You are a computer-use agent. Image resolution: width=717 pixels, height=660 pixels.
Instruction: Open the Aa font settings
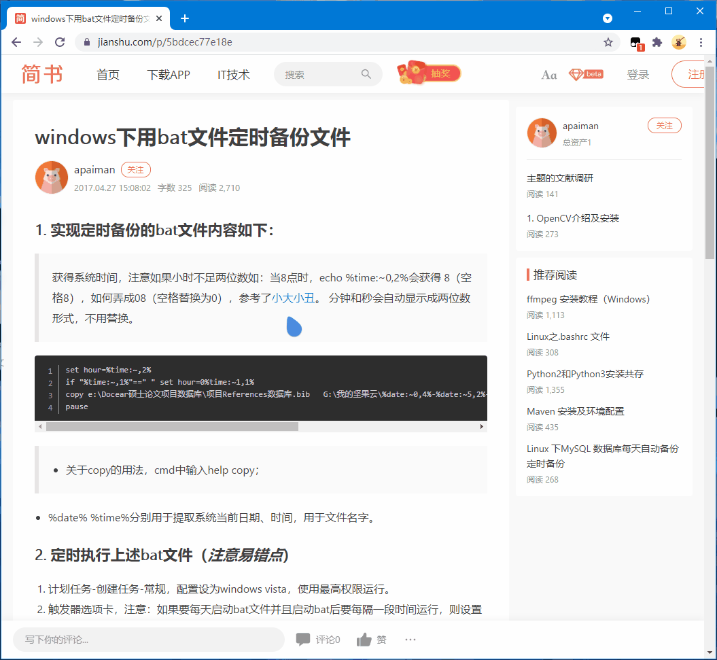point(548,75)
